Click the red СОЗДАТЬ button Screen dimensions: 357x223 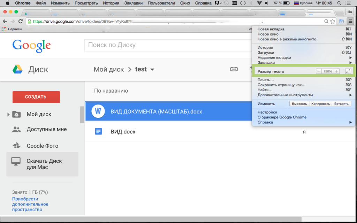tap(36, 97)
